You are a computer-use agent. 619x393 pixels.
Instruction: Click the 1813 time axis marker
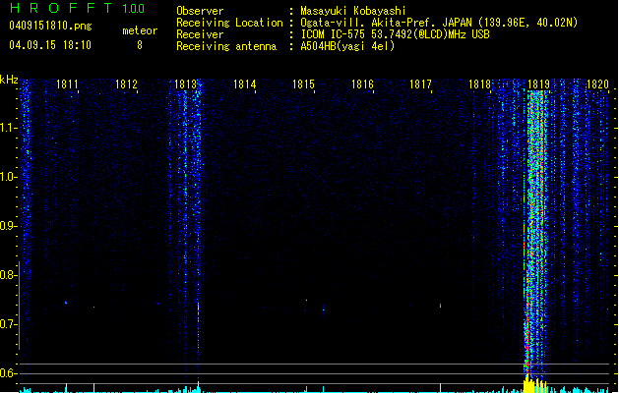pyautogui.click(x=185, y=84)
